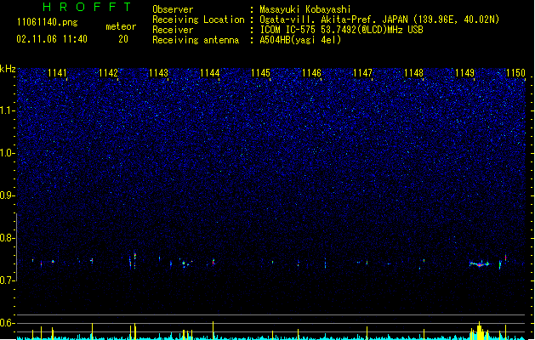Click the 0.6 kHz axis label

tap(8, 323)
